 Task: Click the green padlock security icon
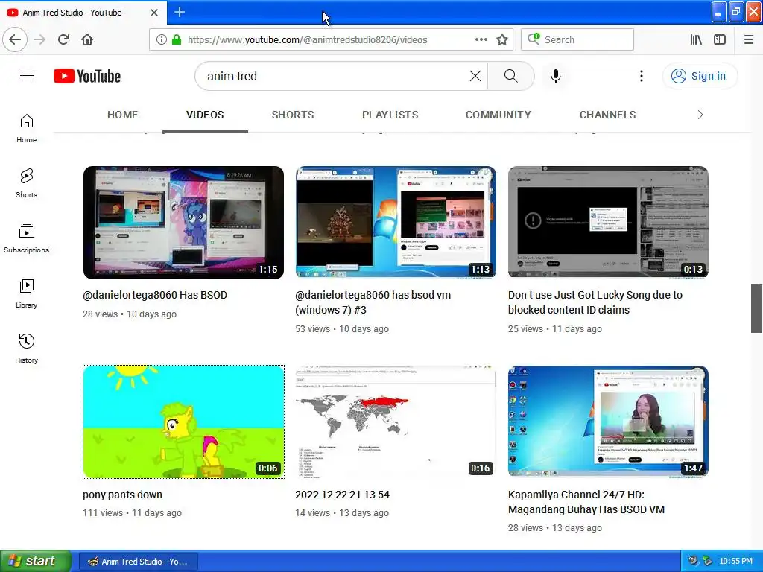click(177, 39)
